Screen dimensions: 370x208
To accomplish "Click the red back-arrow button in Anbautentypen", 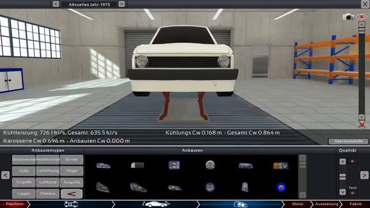I will click(72, 194).
